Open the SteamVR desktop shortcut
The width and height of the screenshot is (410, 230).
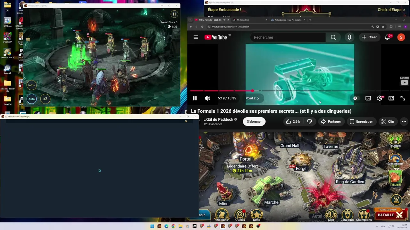[7, 69]
